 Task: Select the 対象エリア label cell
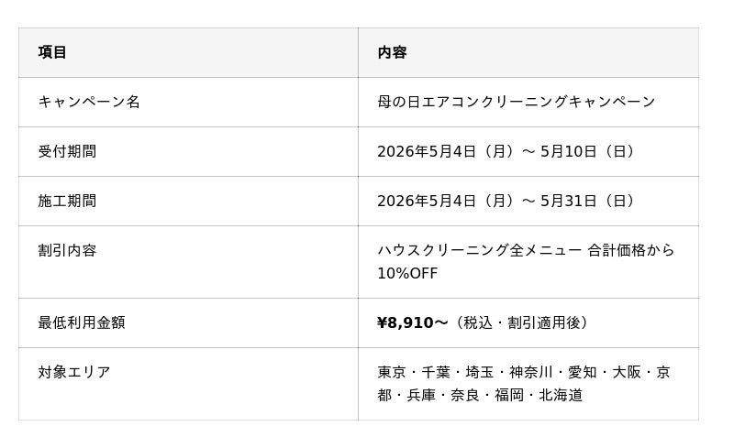tap(188, 384)
